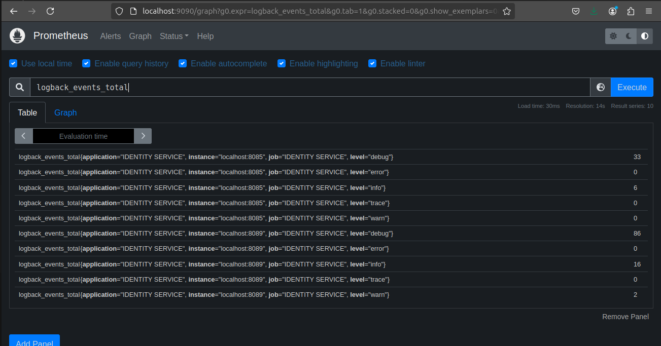Open the browser extensions menu
This screenshot has width=661, height=346.
(x=631, y=11)
